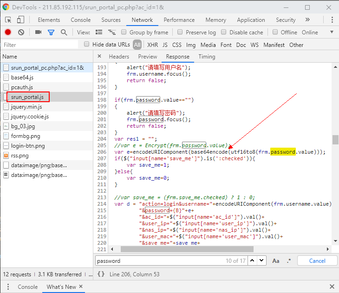Click the search text input field
Viewport: 339px width, 293px height.
point(158,260)
